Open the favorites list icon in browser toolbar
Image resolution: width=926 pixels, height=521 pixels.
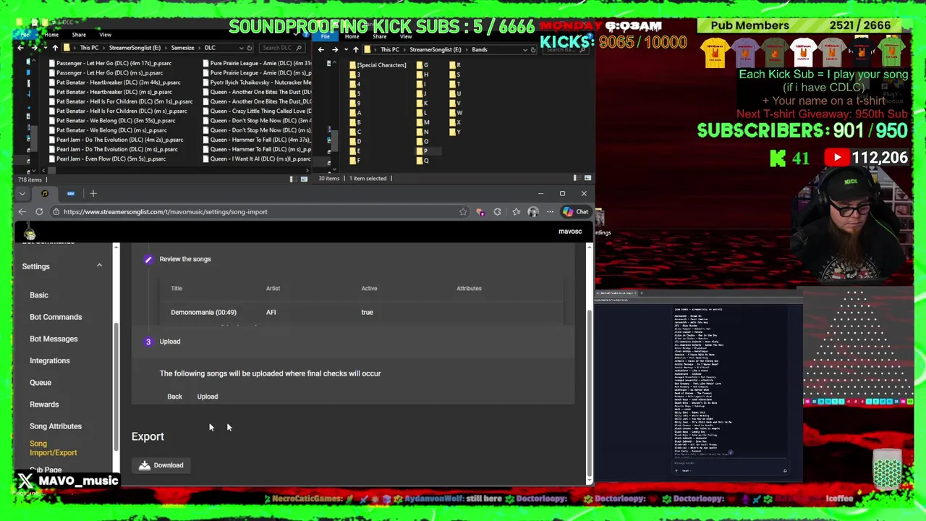(516, 212)
